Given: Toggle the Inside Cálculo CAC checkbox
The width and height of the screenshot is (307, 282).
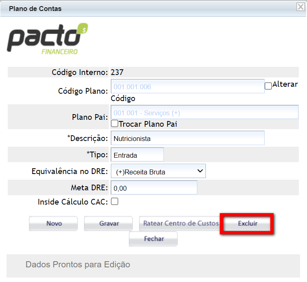Looking at the screenshot, I should click(x=115, y=201).
